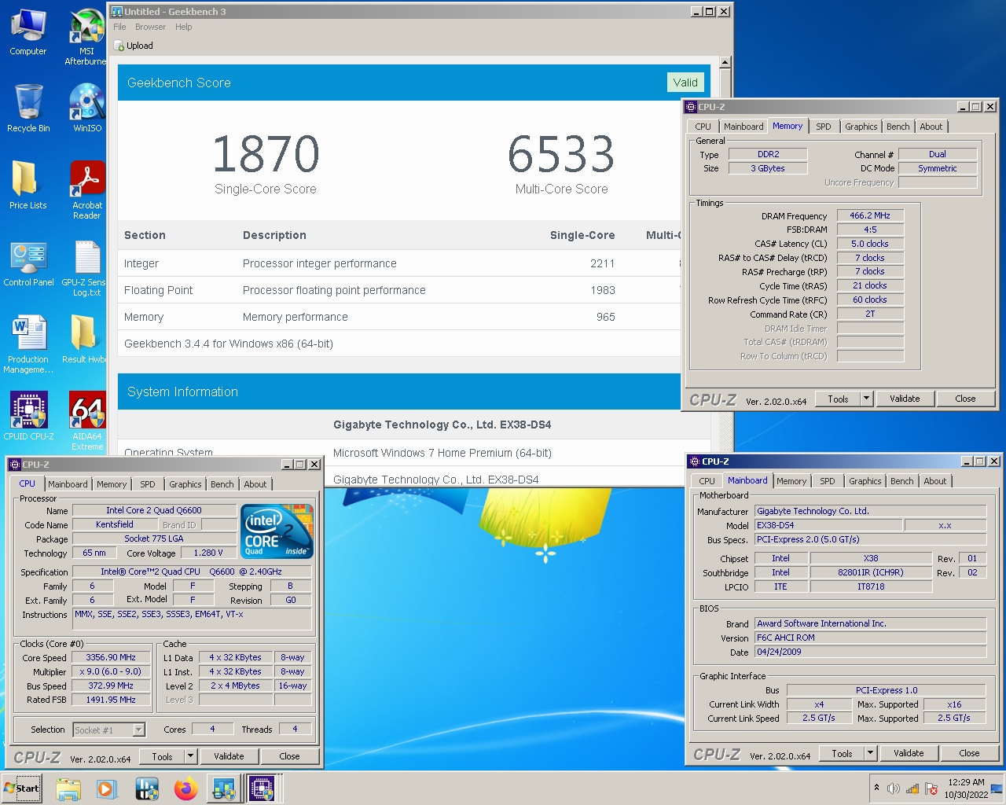Click the Show desktop button in the tray
This screenshot has height=805, width=1006.
point(997,788)
